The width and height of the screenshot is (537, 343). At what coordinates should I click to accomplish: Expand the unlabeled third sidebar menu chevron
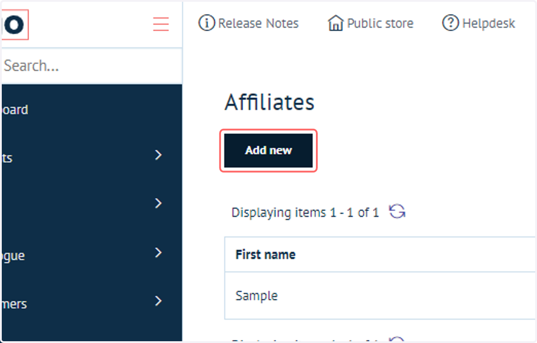tap(158, 203)
